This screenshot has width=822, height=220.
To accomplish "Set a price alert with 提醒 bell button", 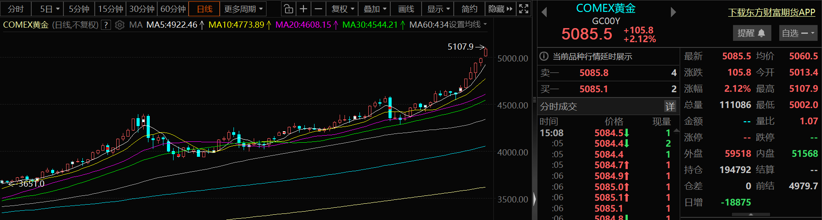I will click(752, 33).
